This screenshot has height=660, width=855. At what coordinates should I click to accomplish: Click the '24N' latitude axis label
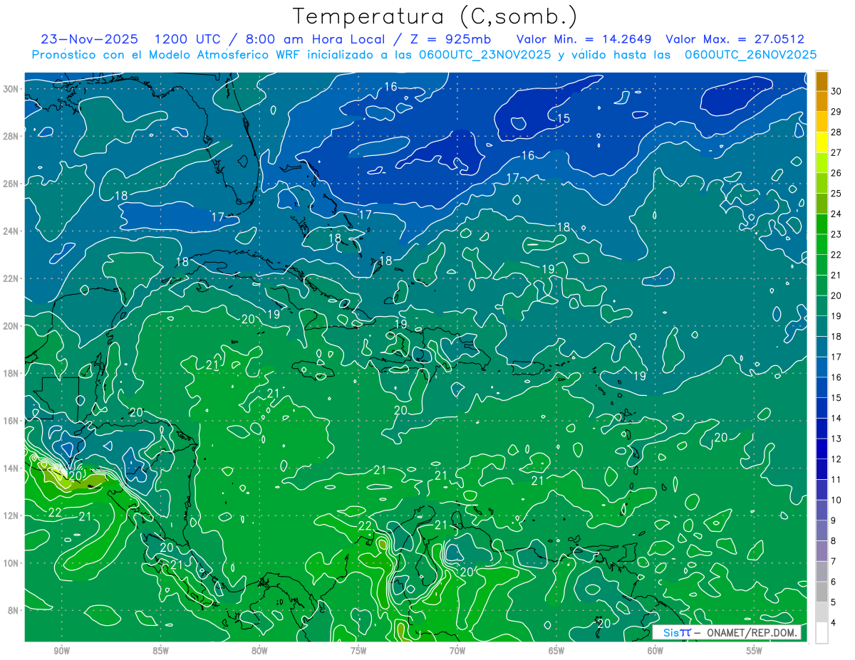click(x=11, y=231)
